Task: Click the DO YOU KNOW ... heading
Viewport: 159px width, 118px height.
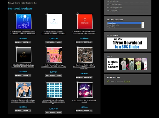Action: tap(113, 36)
